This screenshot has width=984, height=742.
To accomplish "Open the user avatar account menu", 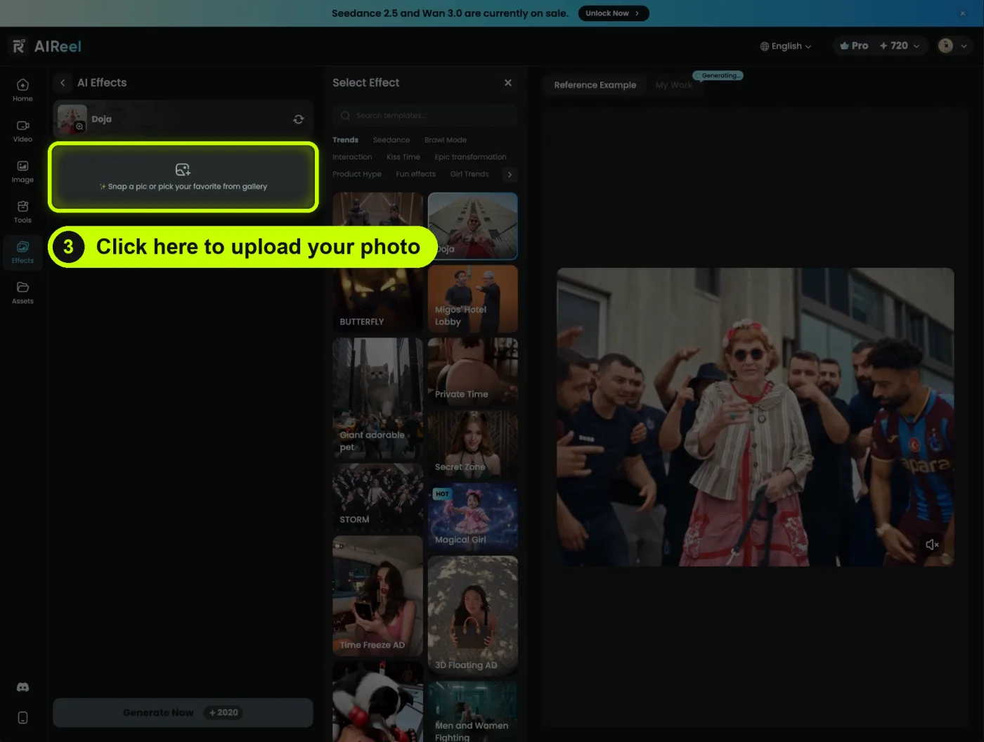I will [953, 46].
